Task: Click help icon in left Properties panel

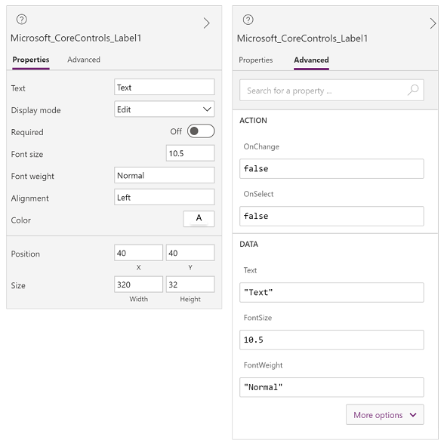Action: coord(21,20)
